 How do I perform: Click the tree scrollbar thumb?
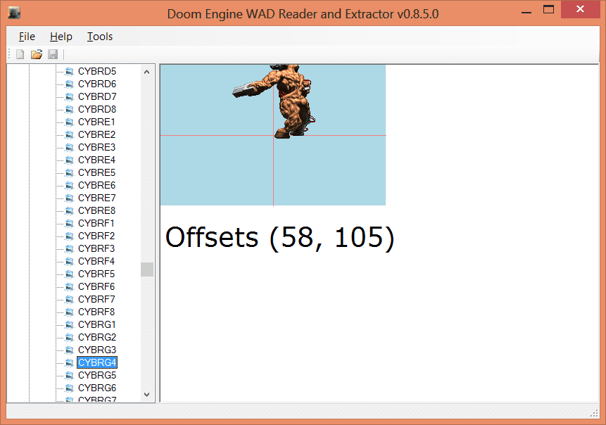(147, 269)
